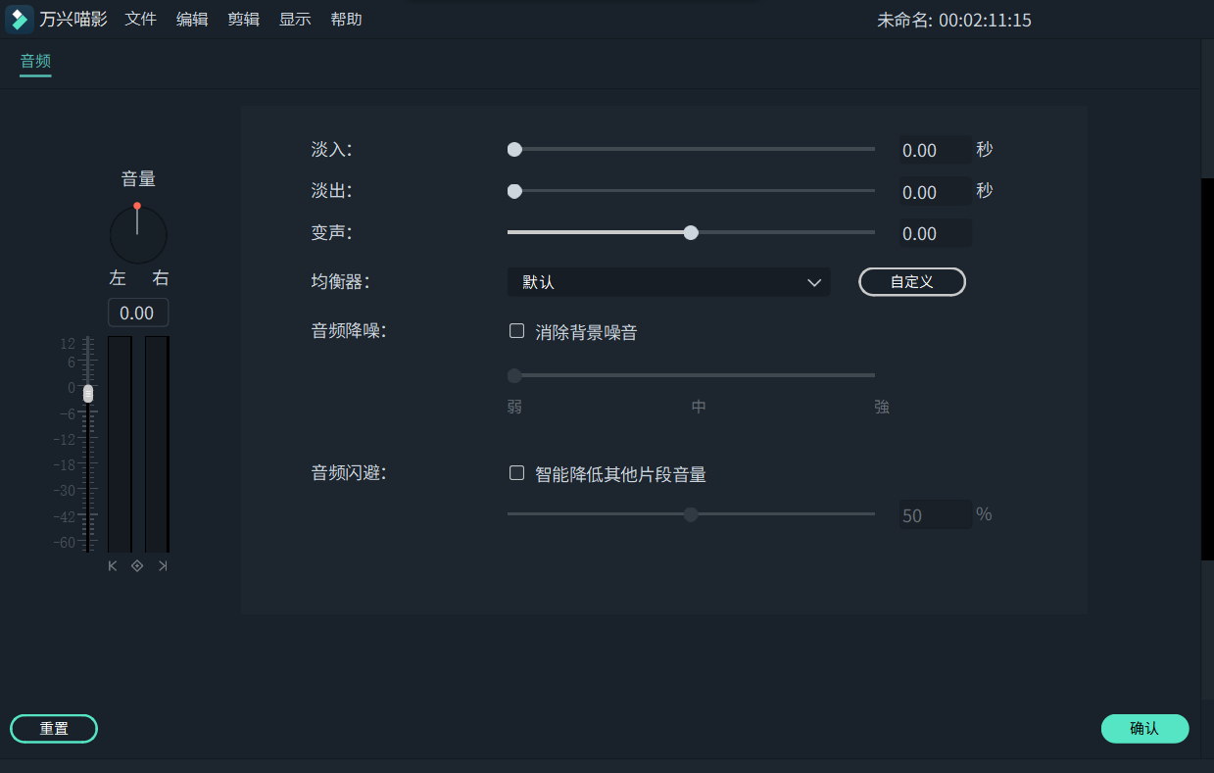Click the 淡入 fade-in slider handle

coord(514,149)
